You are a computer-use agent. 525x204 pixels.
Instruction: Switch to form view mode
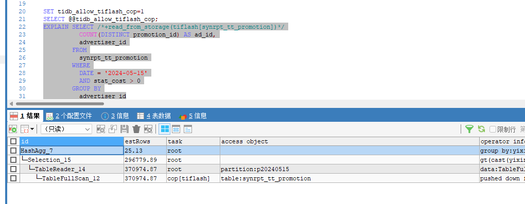[176, 129]
